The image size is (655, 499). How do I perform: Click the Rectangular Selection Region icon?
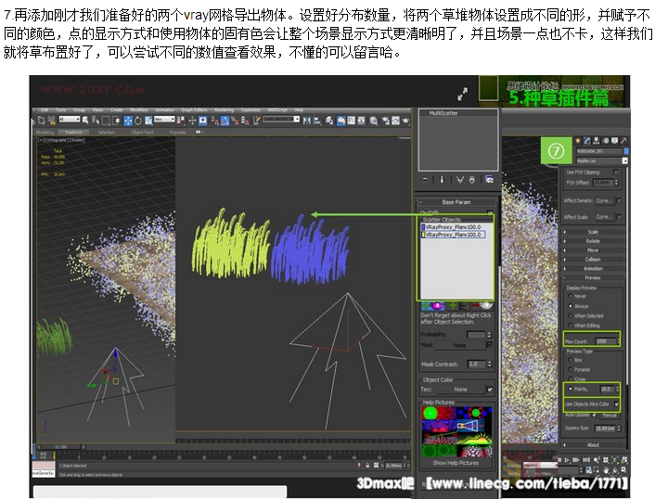coord(106,121)
